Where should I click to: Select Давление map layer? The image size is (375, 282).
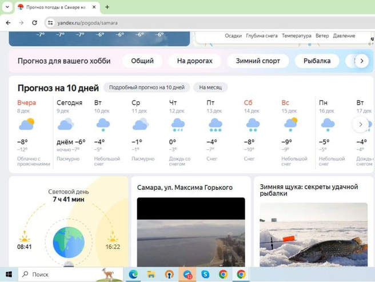[x=344, y=36]
